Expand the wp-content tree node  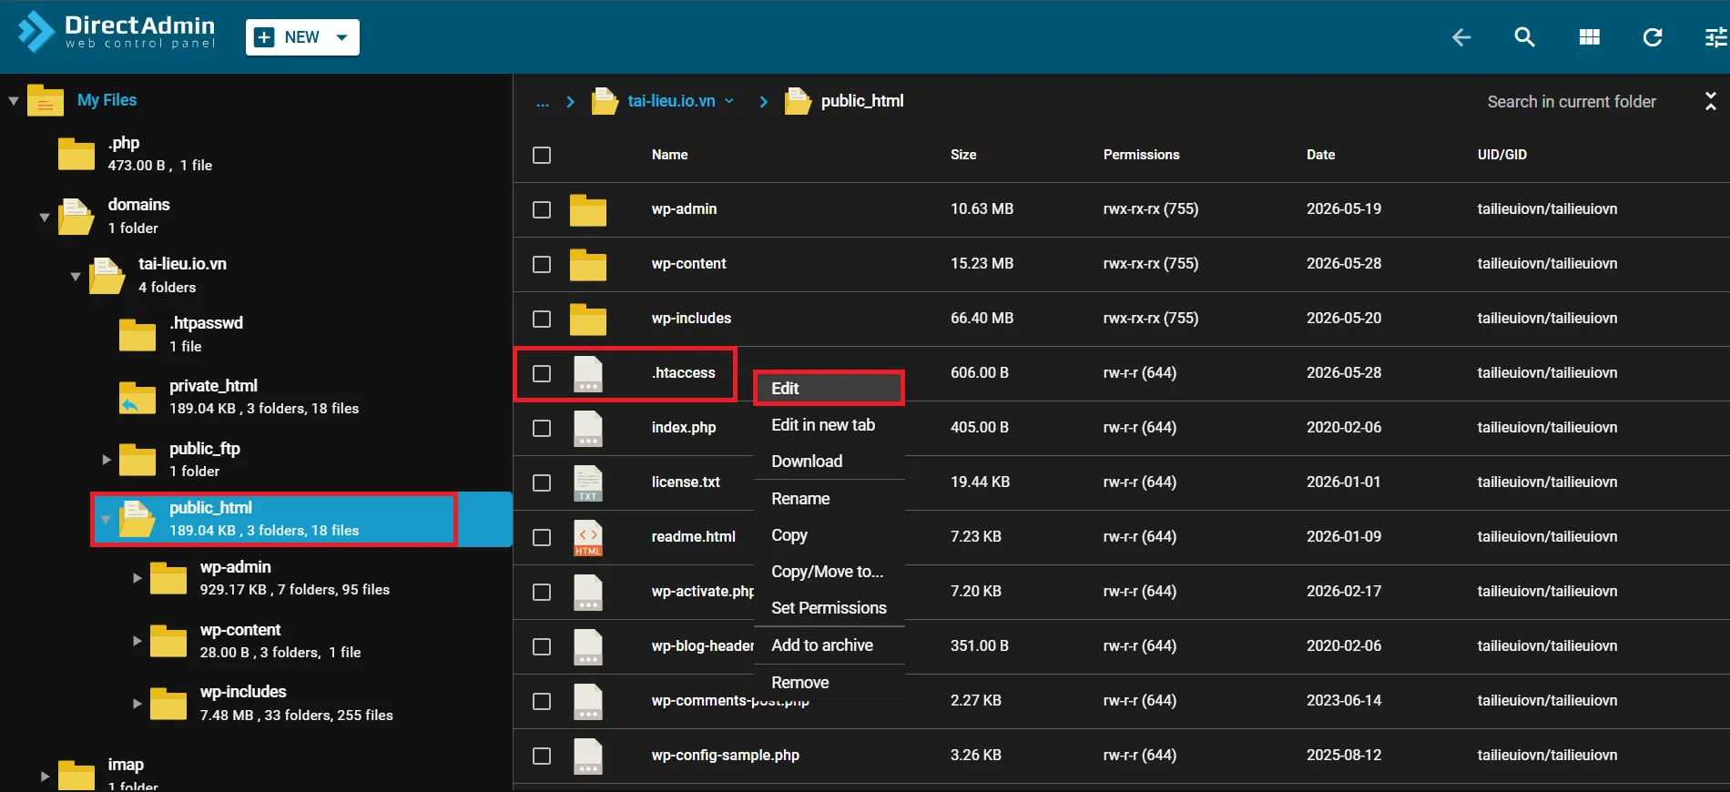pos(137,641)
